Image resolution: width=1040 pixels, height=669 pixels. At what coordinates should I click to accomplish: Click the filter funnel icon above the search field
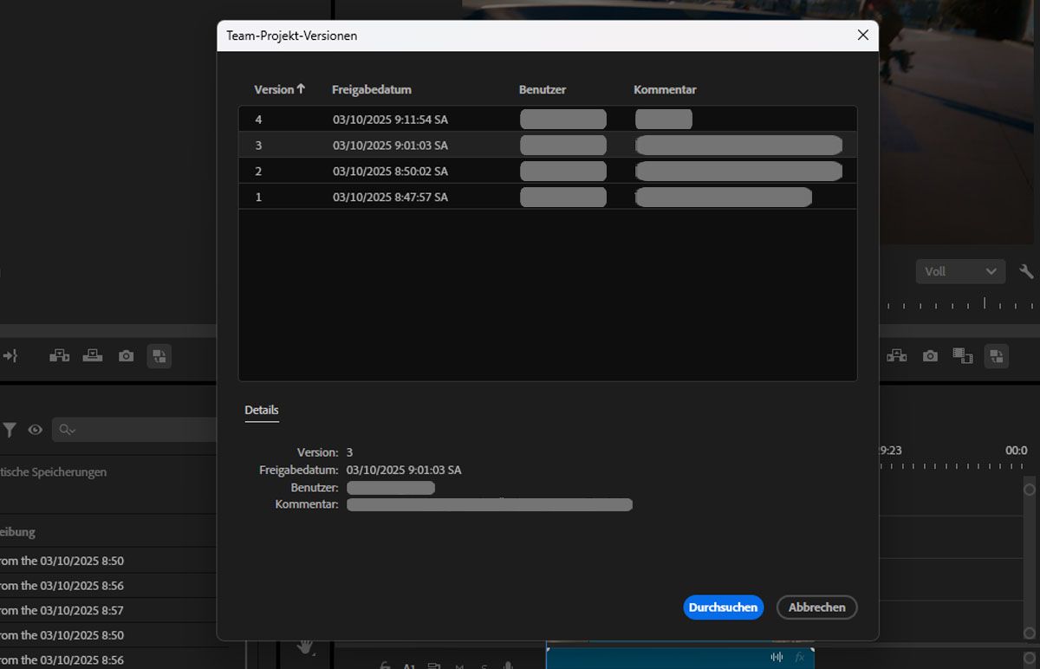(x=10, y=429)
